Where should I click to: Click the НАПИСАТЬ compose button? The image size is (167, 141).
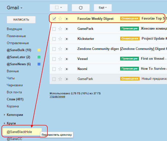coord(21,20)
